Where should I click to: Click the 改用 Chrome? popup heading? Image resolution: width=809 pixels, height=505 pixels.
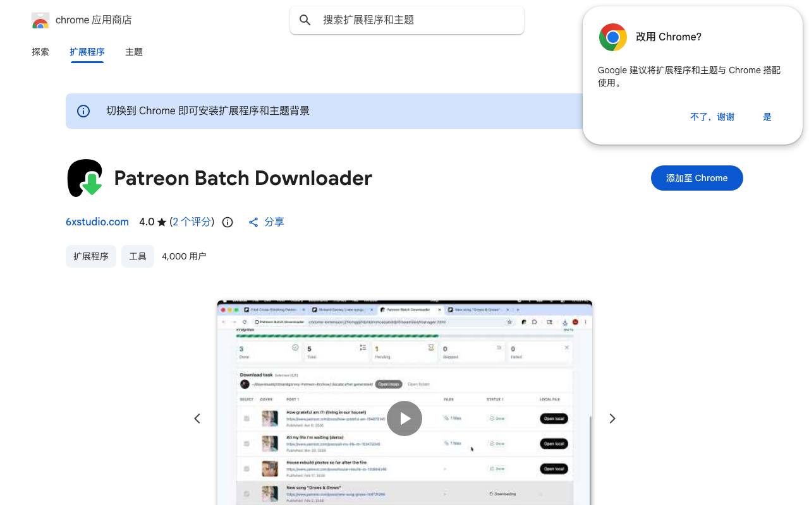click(x=669, y=37)
